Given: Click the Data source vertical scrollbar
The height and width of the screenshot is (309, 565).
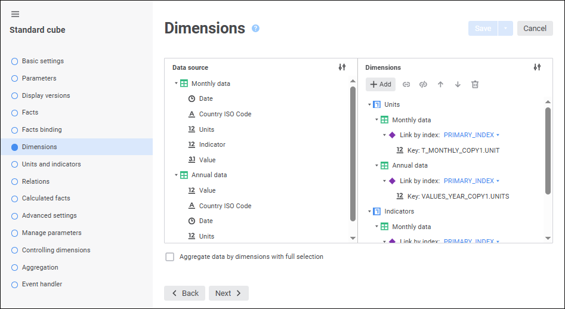Looking at the screenshot, I should click(353, 154).
